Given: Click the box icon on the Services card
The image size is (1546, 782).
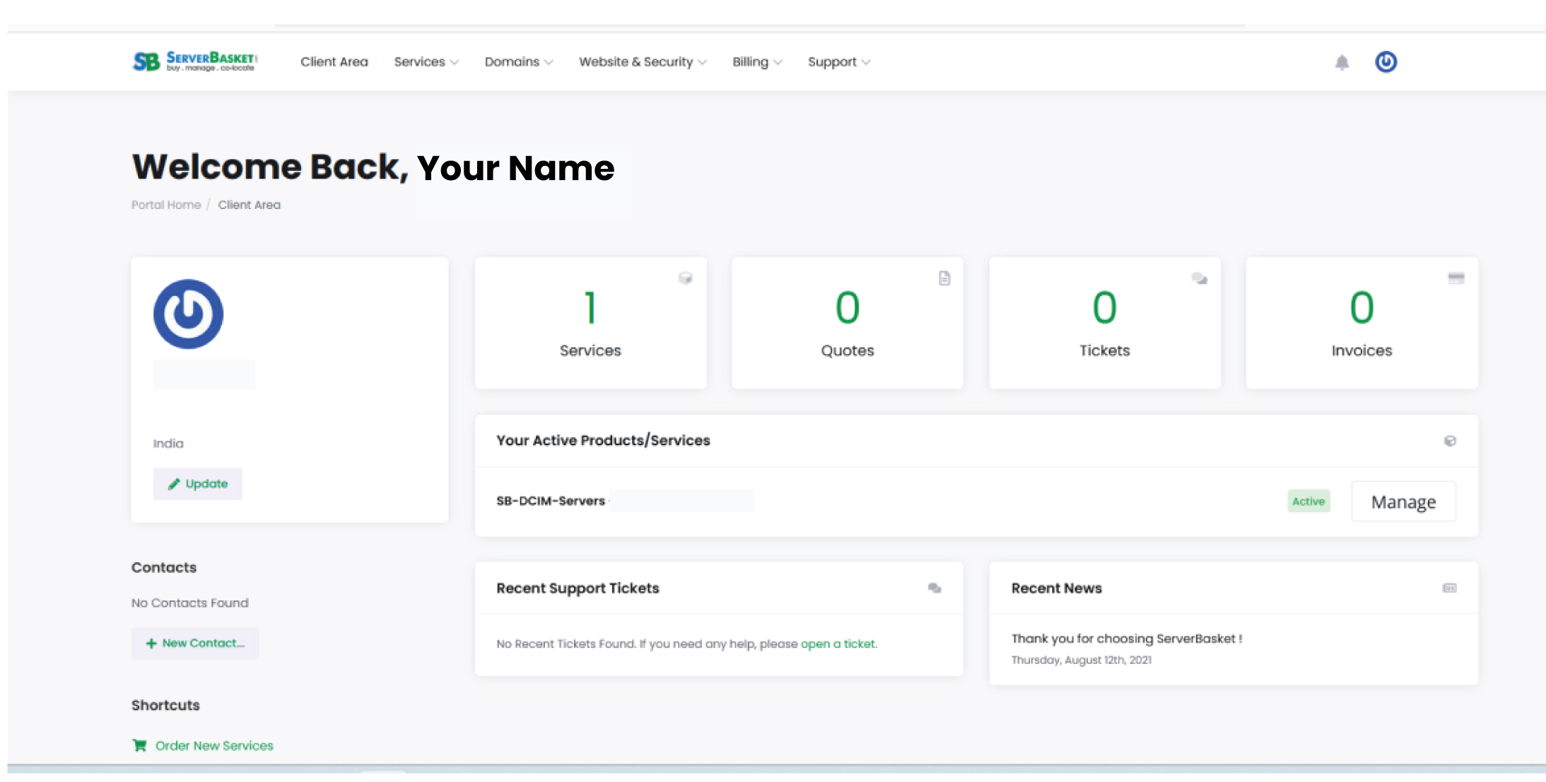Looking at the screenshot, I should (x=684, y=278).
